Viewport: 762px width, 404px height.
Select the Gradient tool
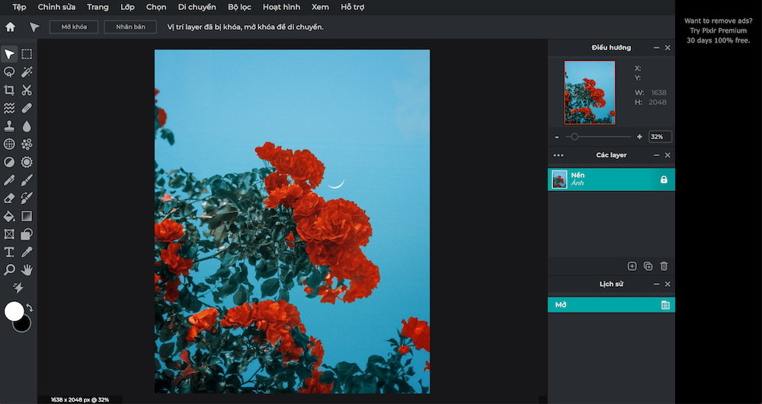(27, 216)
